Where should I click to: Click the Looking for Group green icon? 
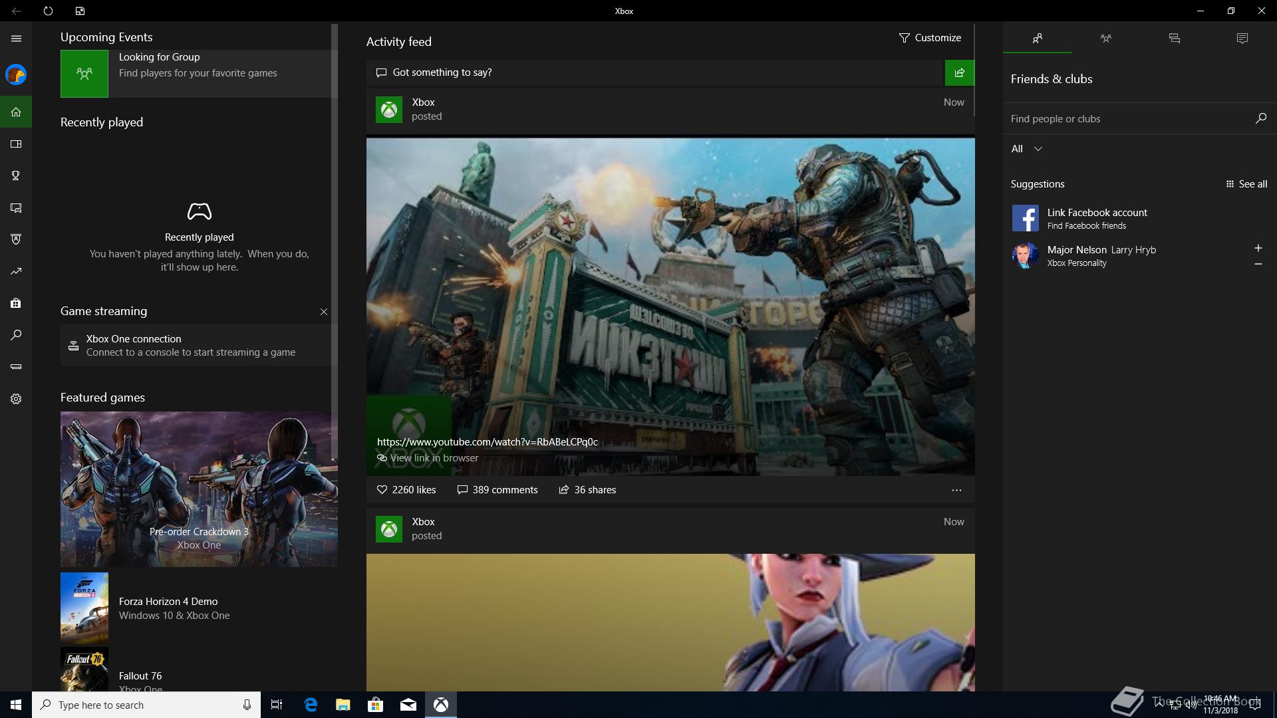tap(84, 74)
